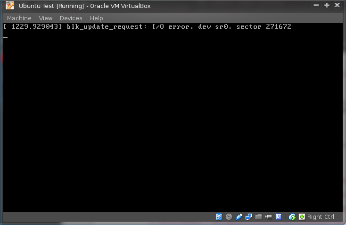Click the I/O error line in the console
The height and width of the screenshot is (225, 346).
tap(147, 27)
